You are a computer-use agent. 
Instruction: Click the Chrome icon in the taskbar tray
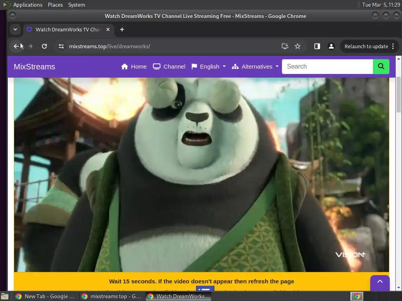pos(357,296)
